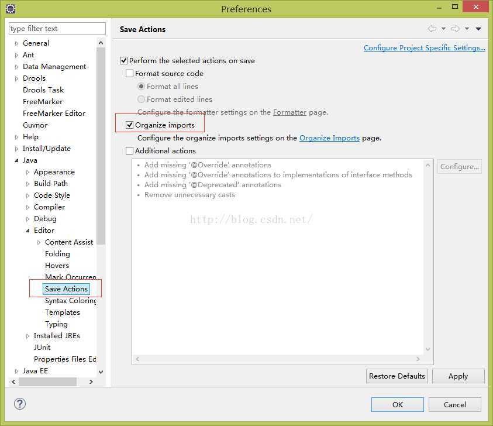Image resolution: width=493 pixels, height=426 pixels.
Task: Expand the General tree node
Action: tap(16, 43)
